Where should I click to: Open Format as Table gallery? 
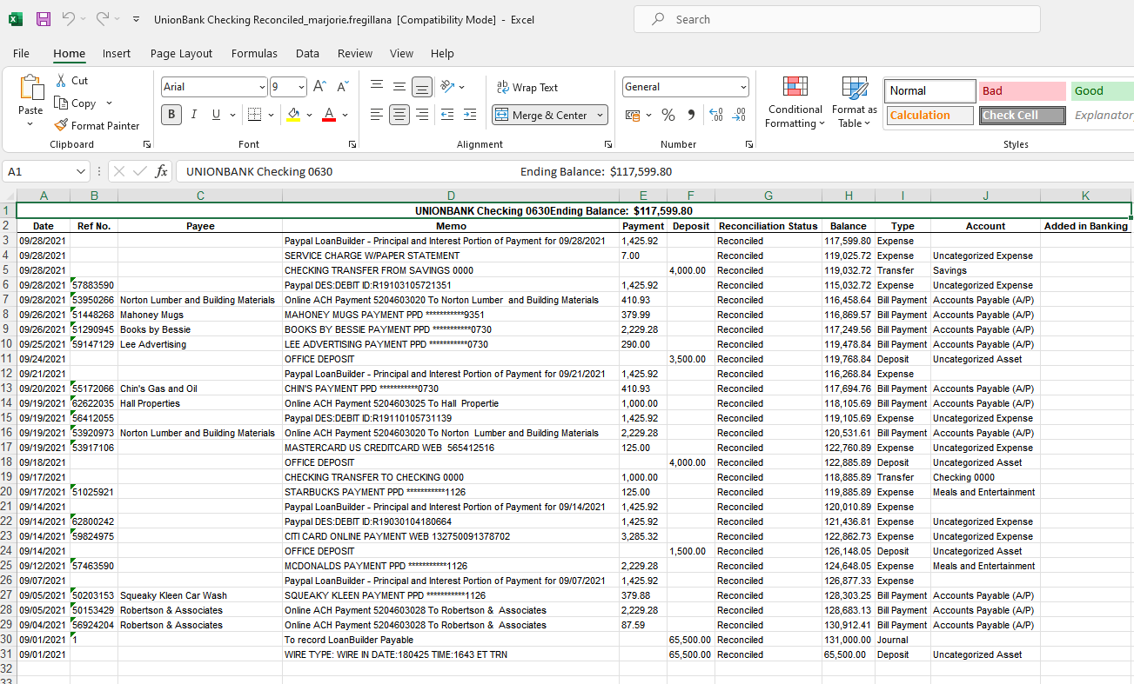pos(855,103)
